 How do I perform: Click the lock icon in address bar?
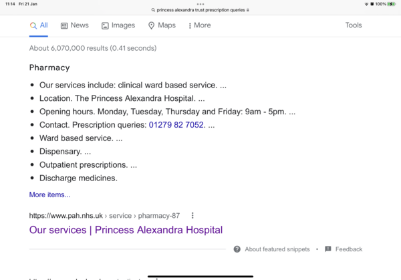247,10
